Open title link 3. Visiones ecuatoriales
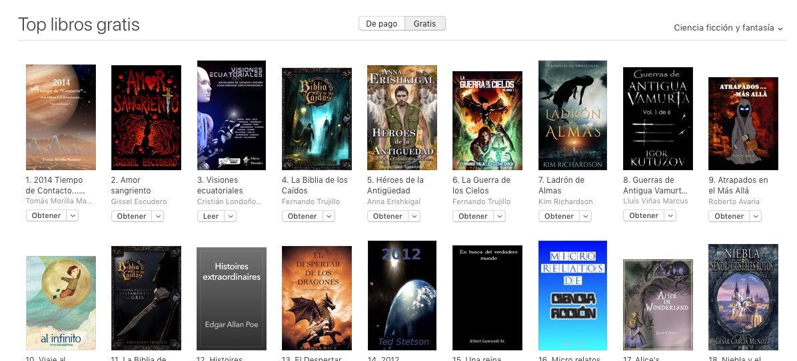The width and height of the screenshot is (797, 361). tap(220, 185)
